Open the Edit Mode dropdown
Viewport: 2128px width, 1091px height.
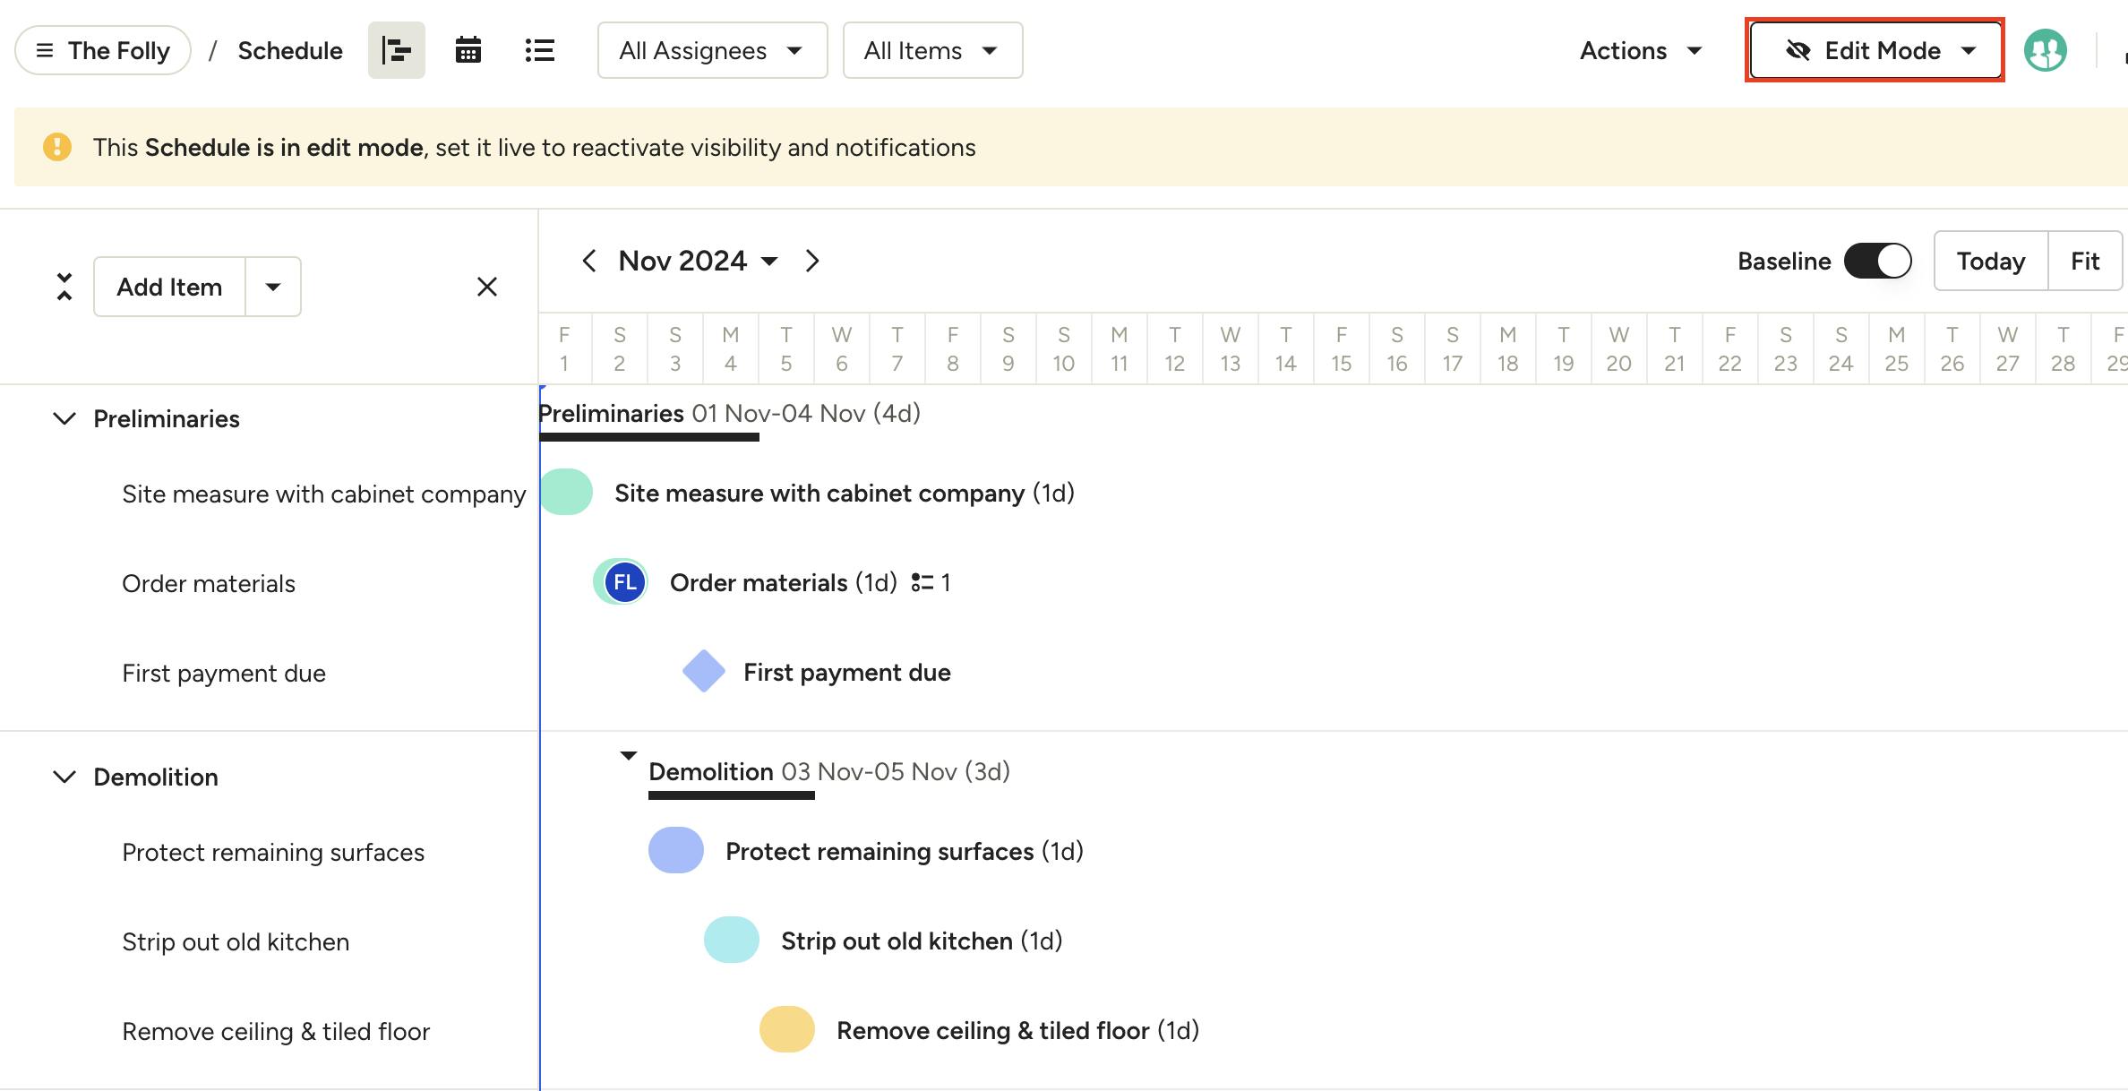point(1875,50)
